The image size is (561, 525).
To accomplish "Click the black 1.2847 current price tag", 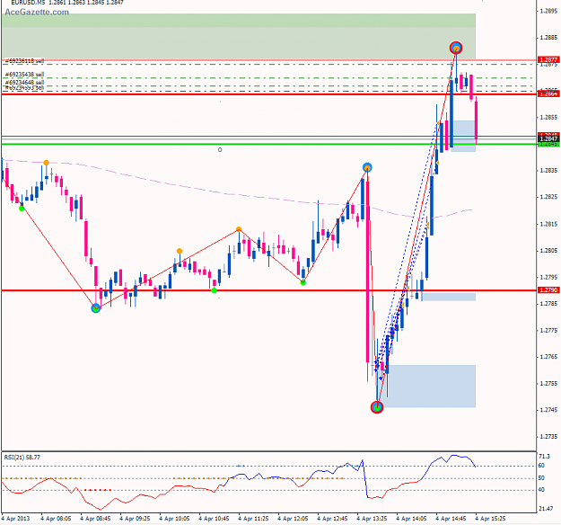I will [548, 138].
